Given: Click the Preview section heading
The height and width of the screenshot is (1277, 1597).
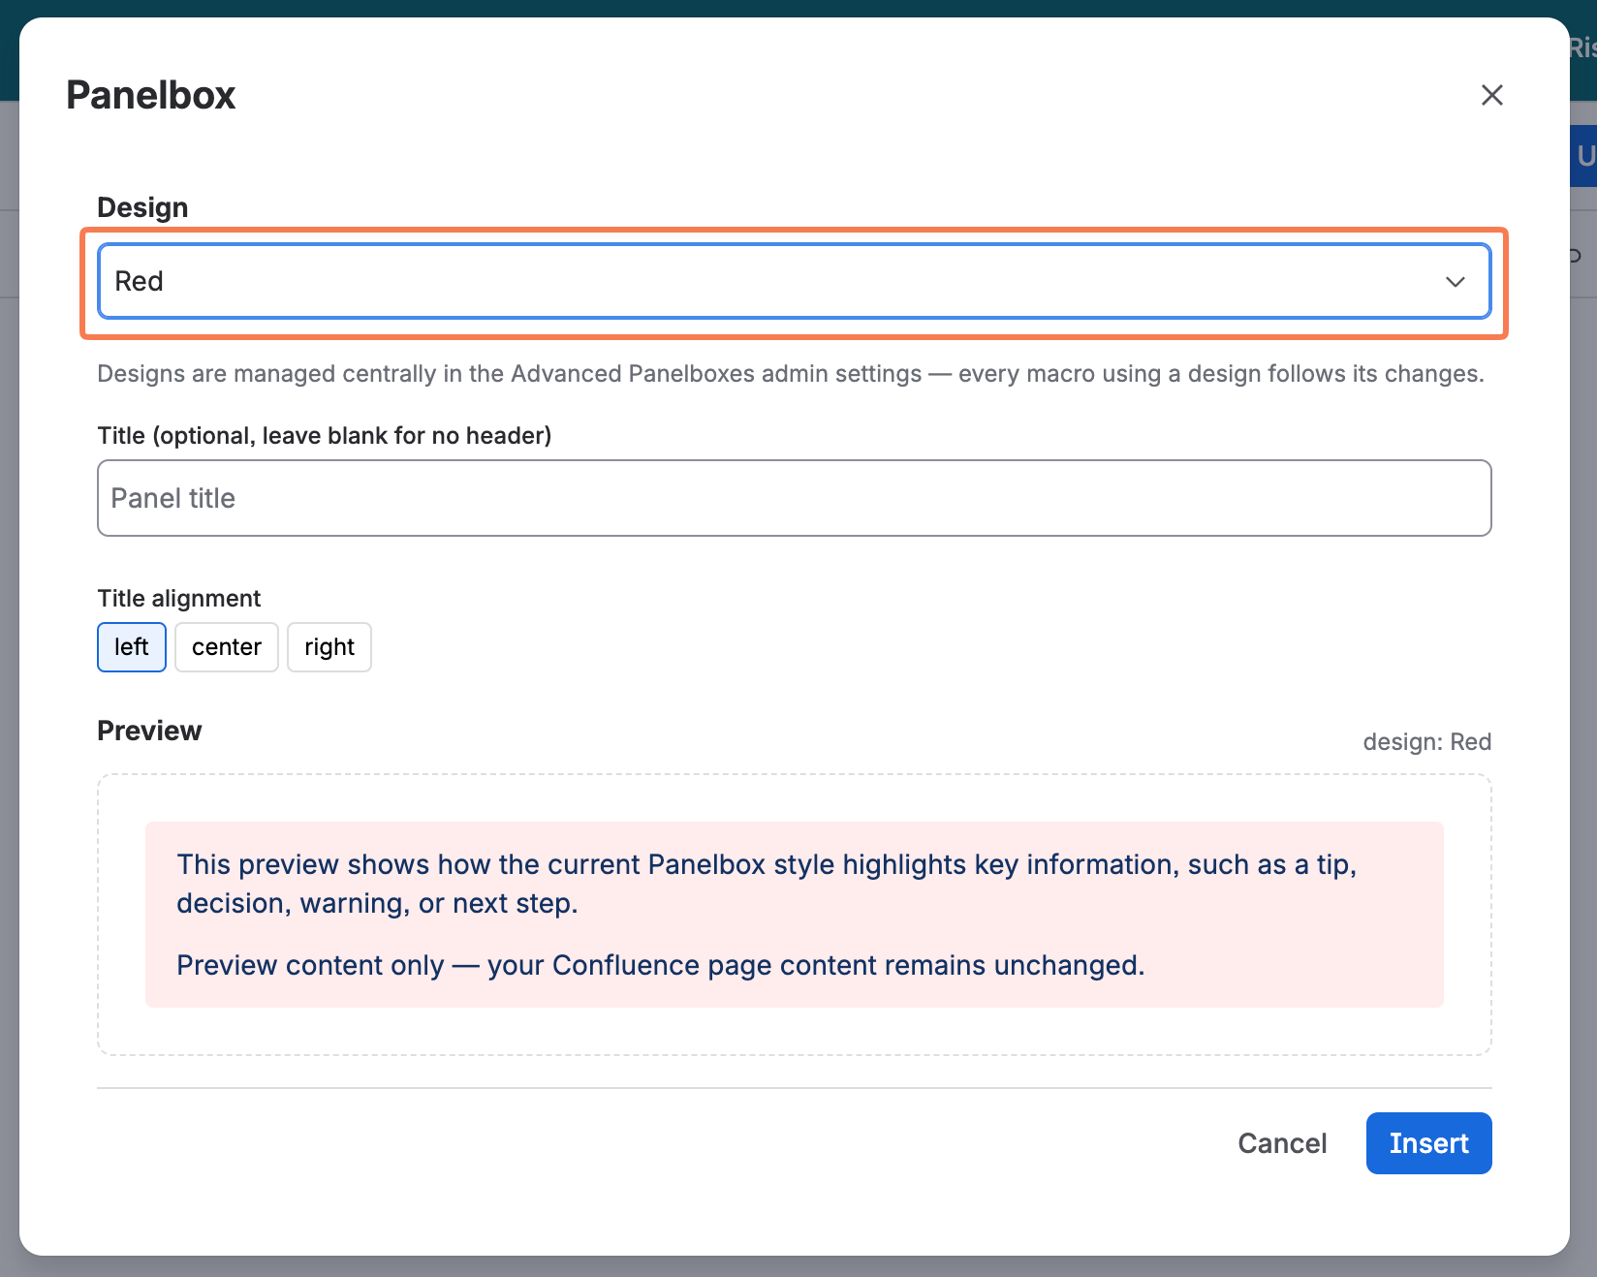Looking at the screenshot, I should (149, 731).
